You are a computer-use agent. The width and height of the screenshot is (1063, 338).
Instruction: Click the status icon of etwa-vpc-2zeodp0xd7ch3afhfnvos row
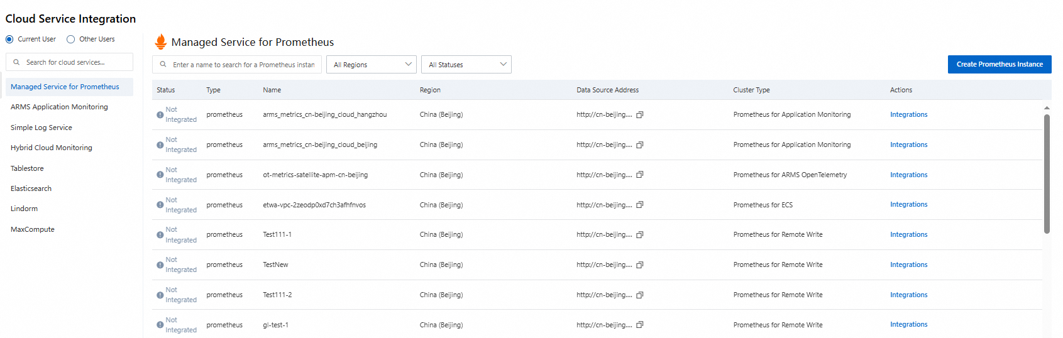(x=160, y=205)
